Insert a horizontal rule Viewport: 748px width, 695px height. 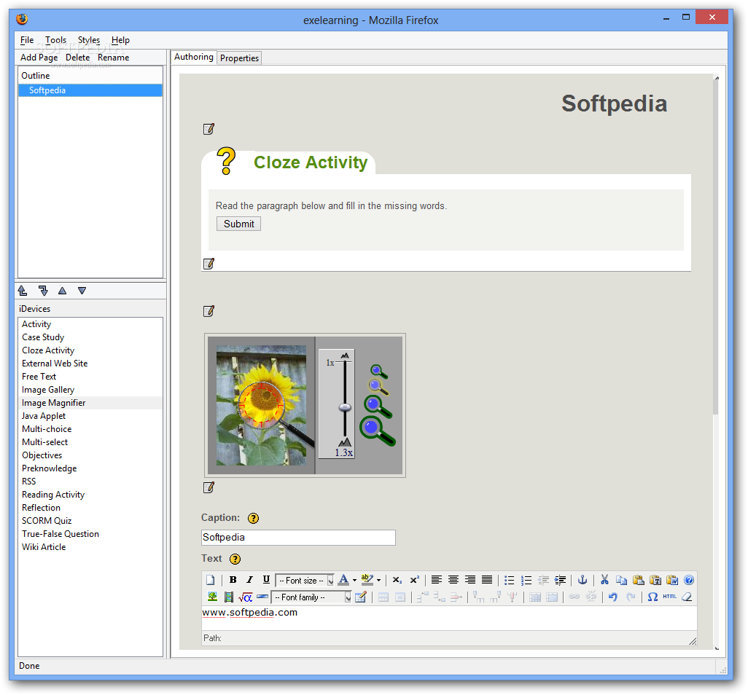pos(262,597)
